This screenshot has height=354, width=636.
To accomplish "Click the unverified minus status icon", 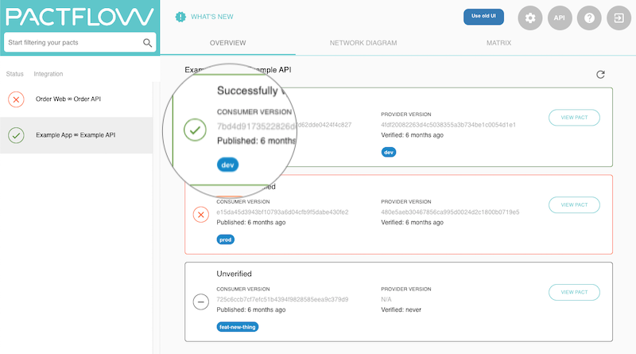I will [201, 301].
